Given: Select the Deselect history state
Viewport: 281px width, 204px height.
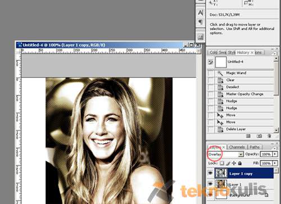Looking at the screenshot, I should 244,87.
